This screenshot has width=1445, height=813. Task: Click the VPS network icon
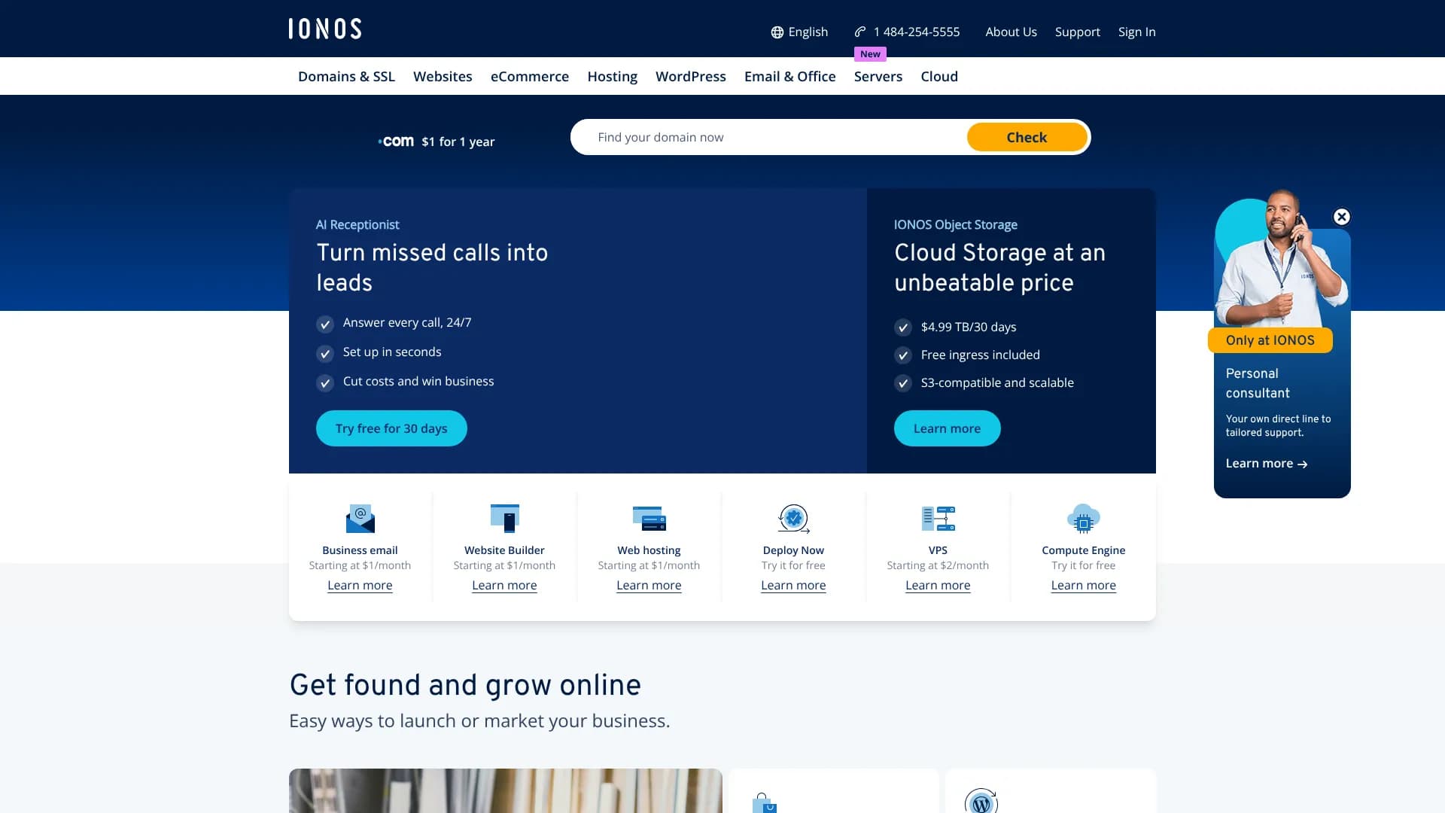tap(938, 518)
